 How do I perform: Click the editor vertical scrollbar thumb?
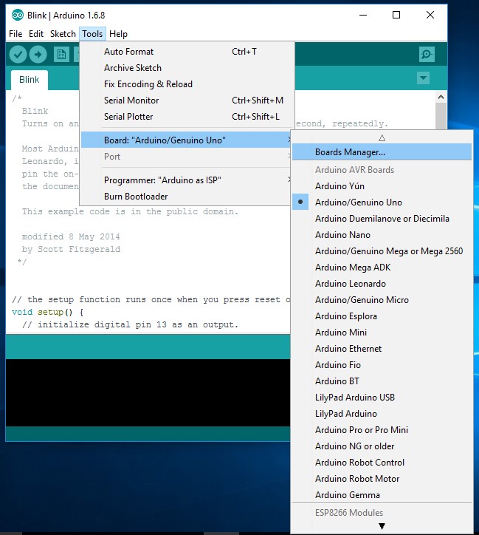coord(441,116)
